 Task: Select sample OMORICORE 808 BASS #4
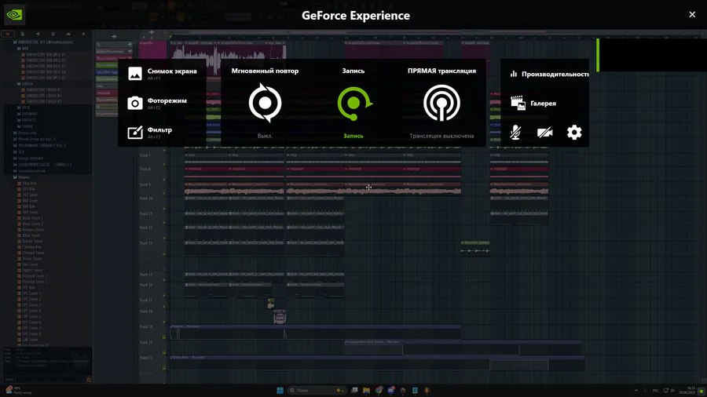click(x=43, y=72)
